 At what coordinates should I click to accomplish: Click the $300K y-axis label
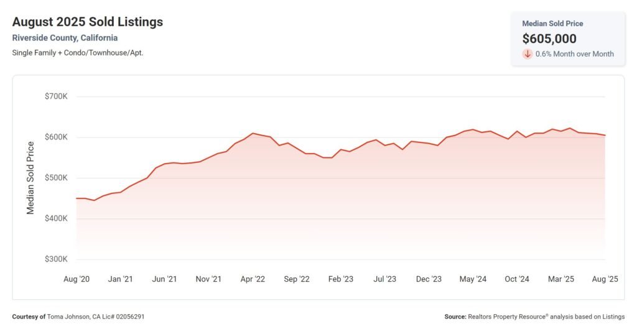coord(56,259)
